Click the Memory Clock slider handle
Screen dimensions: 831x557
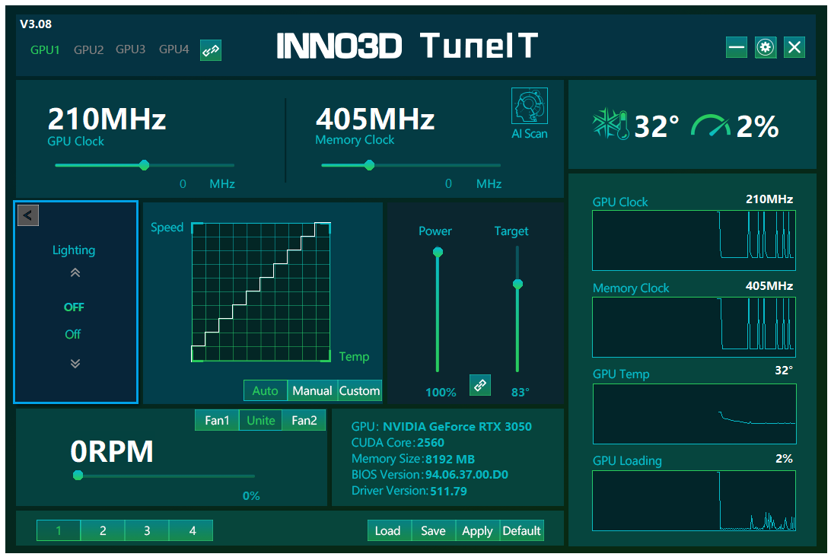369,165
